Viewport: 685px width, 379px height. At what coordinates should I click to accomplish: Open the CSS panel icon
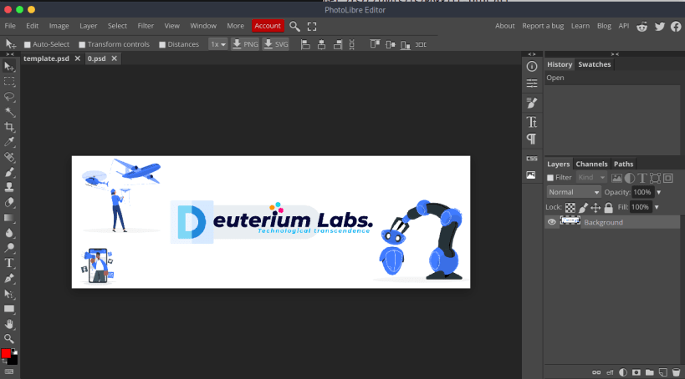(x=532, y=159)
